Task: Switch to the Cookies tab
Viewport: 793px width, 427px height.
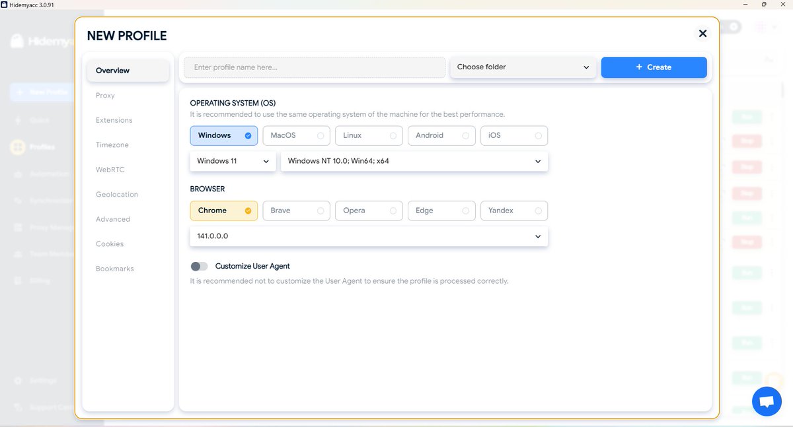Action: (x=110, y=244)
